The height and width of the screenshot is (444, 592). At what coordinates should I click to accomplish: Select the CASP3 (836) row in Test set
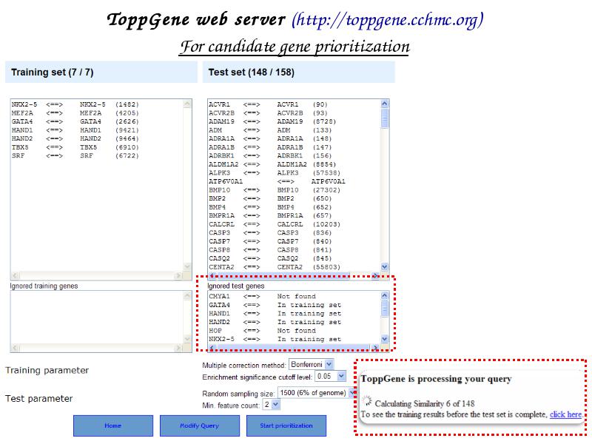pos(270,232)
